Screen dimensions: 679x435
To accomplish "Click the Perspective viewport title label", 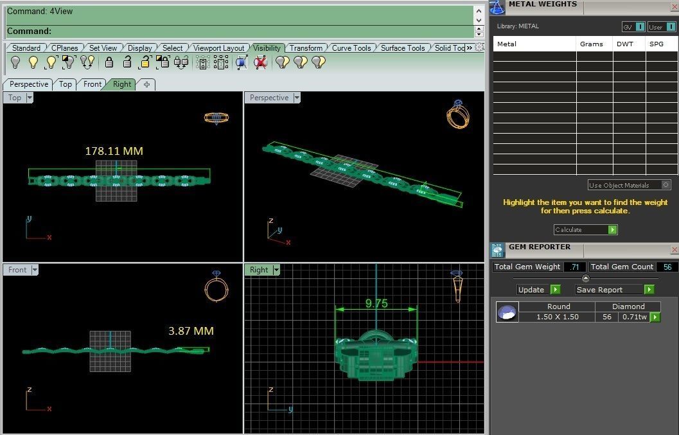I will (269, 98).
